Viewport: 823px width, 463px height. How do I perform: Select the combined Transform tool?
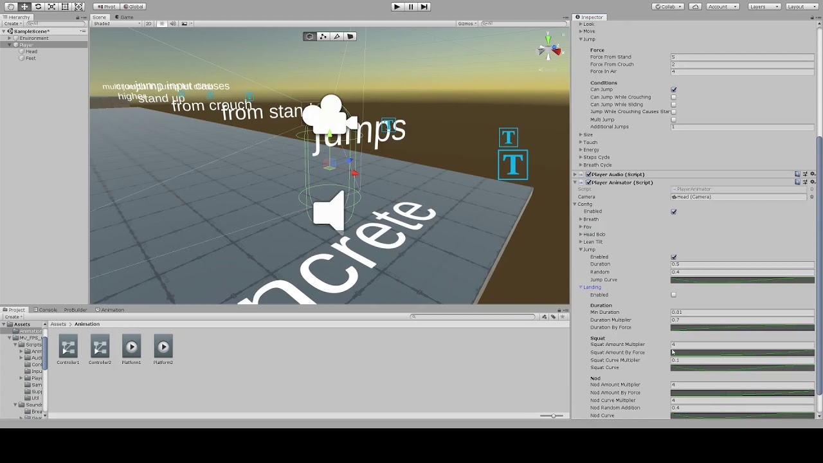pos(78,6)
